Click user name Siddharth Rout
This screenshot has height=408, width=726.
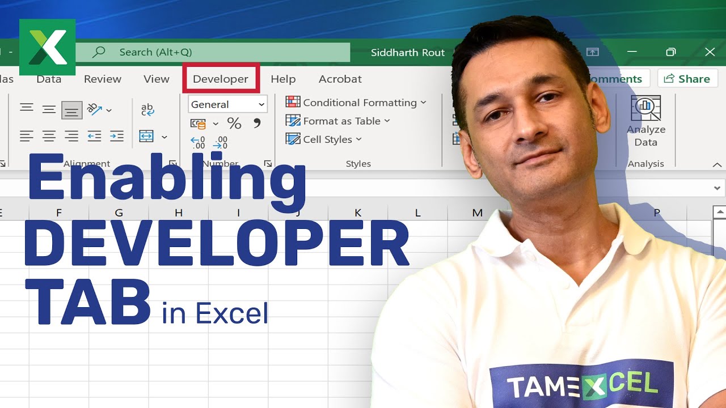[408, 53]
